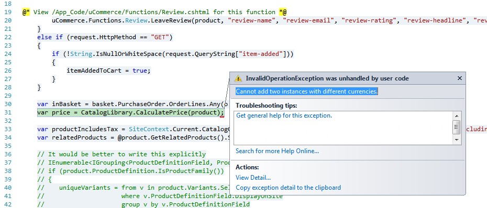Copy exception detail to the clipboard
This screenshot has height=208, width=487.
click(x=288, y=188)
